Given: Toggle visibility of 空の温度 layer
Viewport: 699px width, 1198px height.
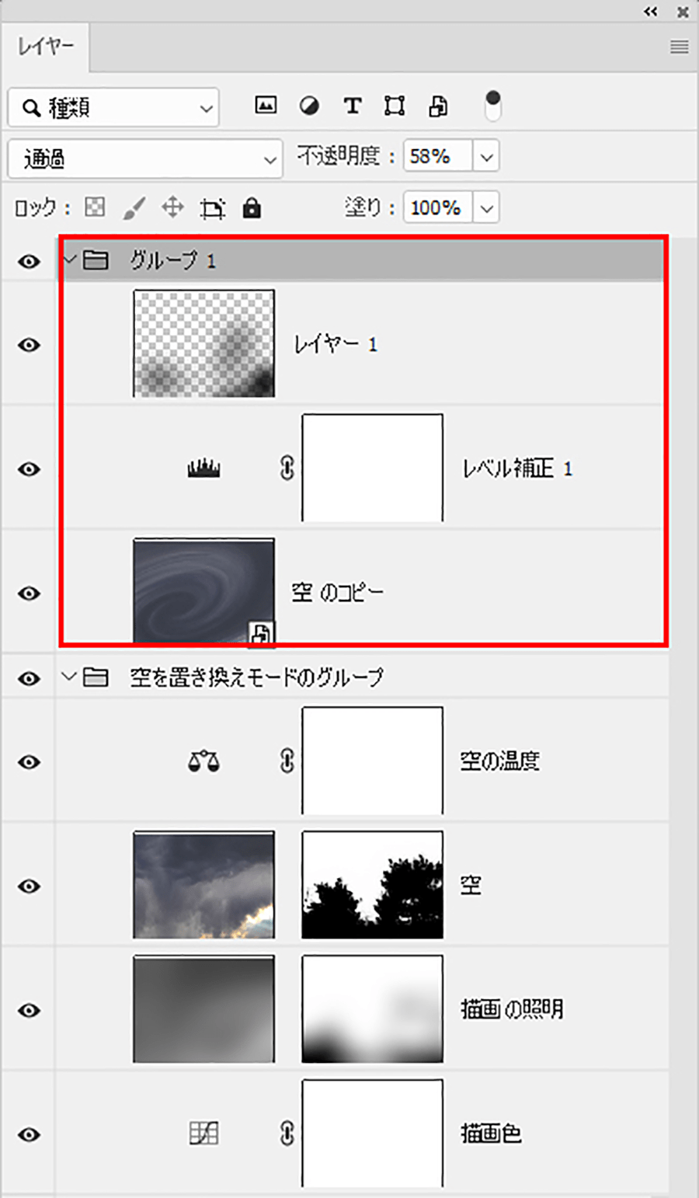Looking at the screenshot, I should click(x=30, y=762).
